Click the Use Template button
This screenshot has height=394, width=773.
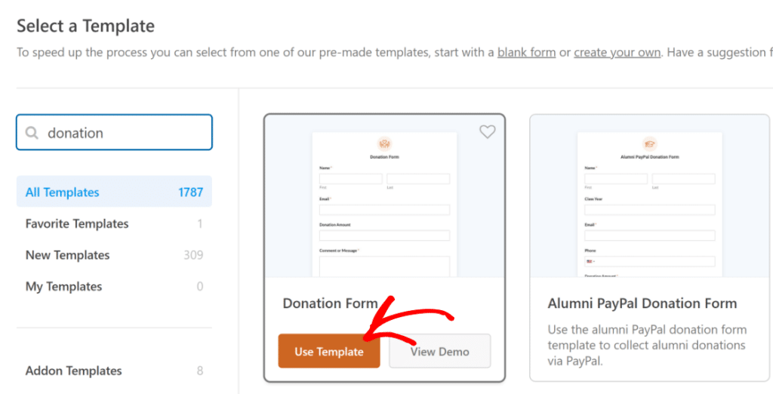point(328,352)
